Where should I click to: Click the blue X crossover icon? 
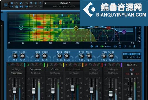coord(120,47)
